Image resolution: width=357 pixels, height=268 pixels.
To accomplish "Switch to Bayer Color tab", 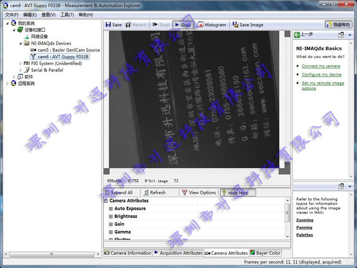I will pyautogui.click(x=265, y=253).
